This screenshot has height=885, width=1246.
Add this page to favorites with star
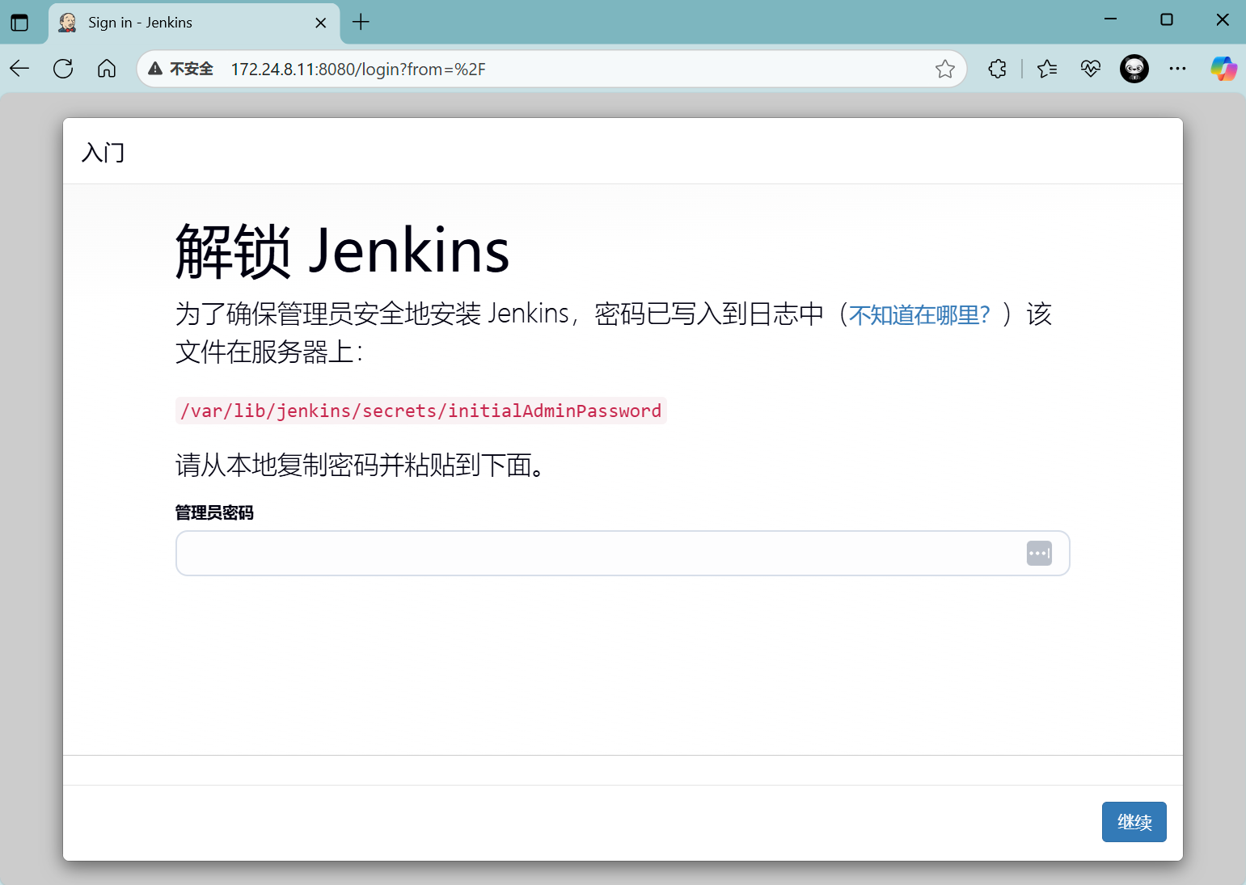(x=944, y=70)
